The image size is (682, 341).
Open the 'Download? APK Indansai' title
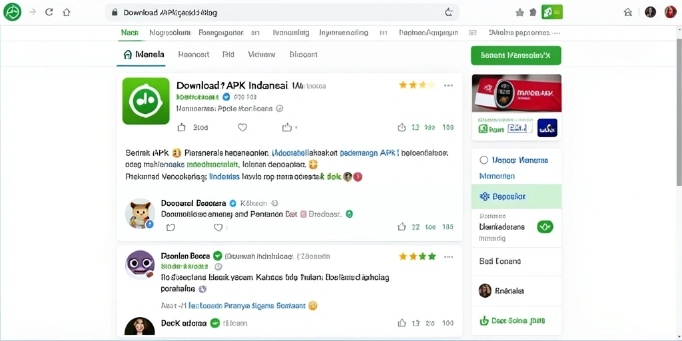232,85
